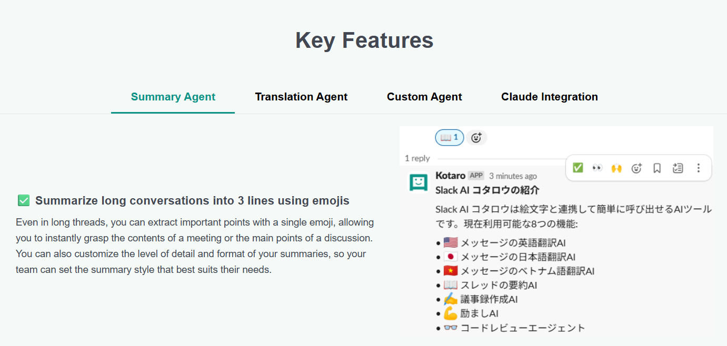Screen dimensions: 727x346
Task: Click the Kotaro app avatar
Action: coord(419,182)
